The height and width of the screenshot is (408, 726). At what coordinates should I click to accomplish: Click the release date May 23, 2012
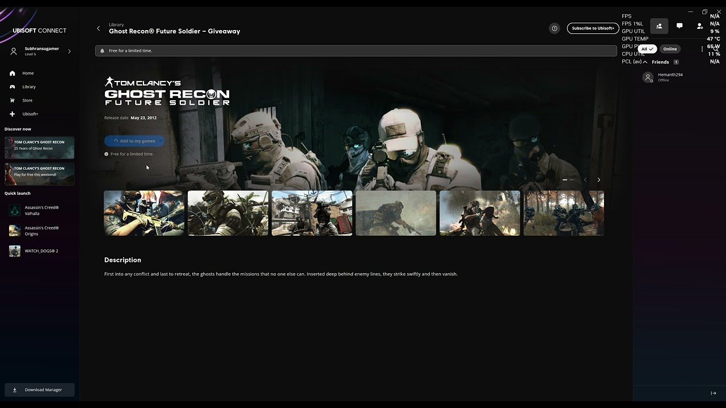coord(143,118)
